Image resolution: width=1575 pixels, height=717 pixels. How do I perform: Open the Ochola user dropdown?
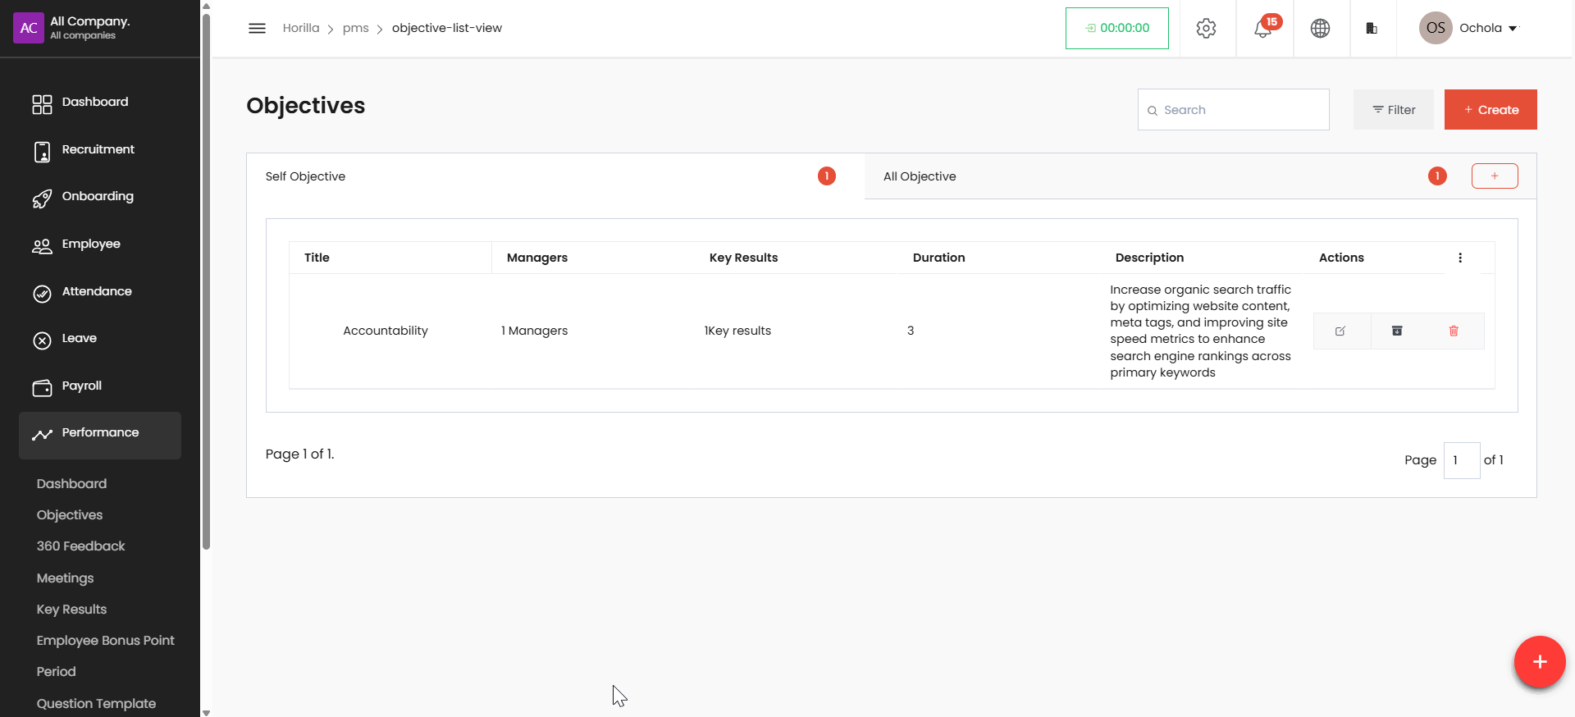click(x=1489, y=28)
